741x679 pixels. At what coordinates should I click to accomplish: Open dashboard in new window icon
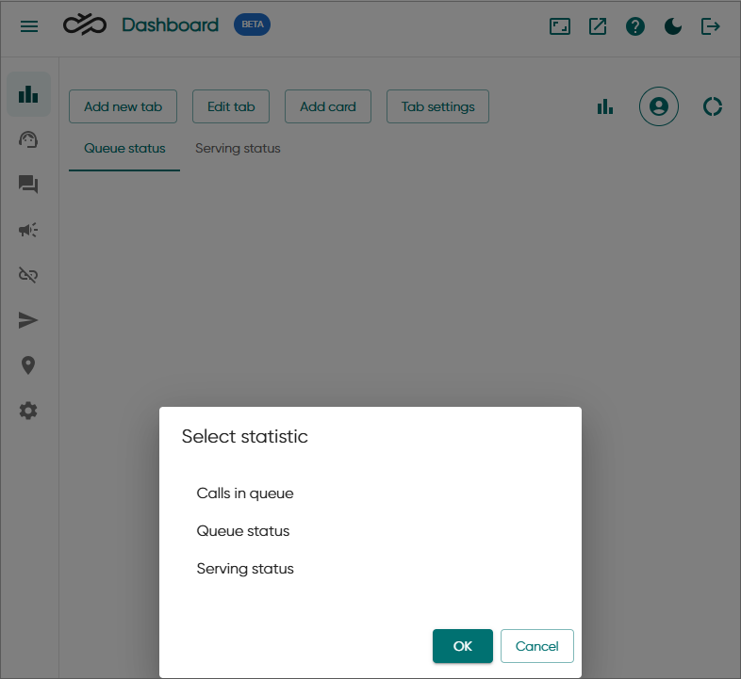pos(598,26)
